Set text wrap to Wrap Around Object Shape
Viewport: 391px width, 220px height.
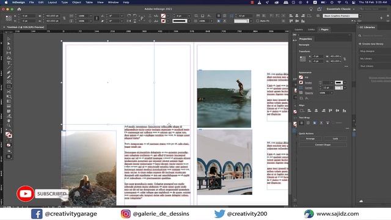point(315,123)
